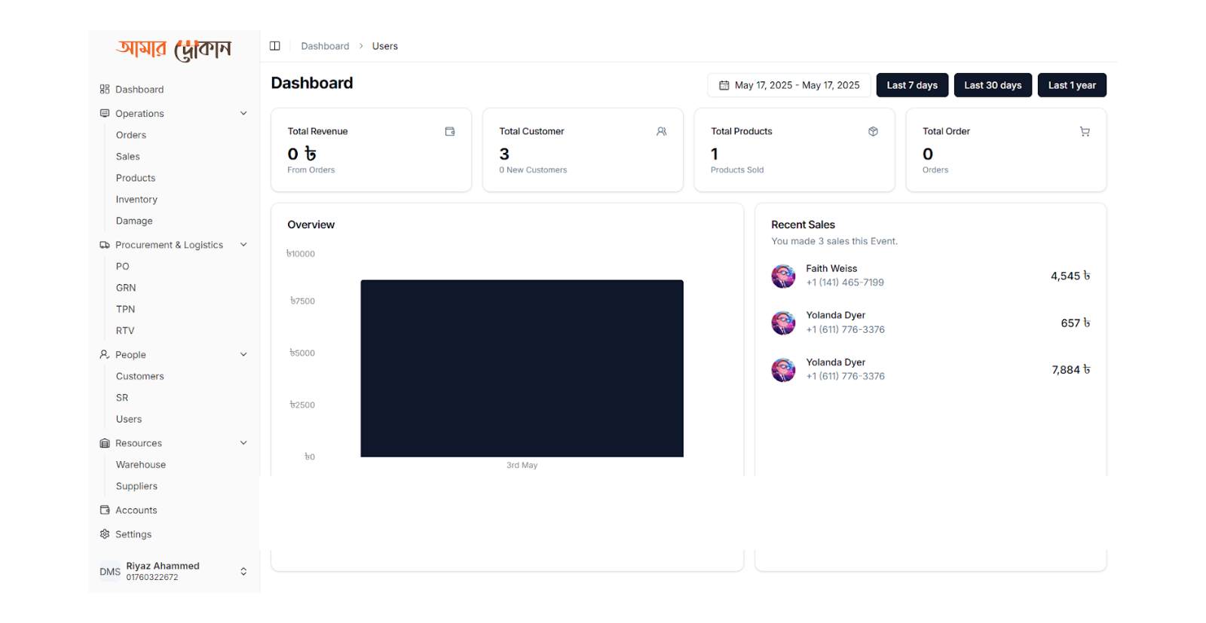Click the calendar icon in date range
The height and width of the screenshot is (623, 1206).
(724, 85)
